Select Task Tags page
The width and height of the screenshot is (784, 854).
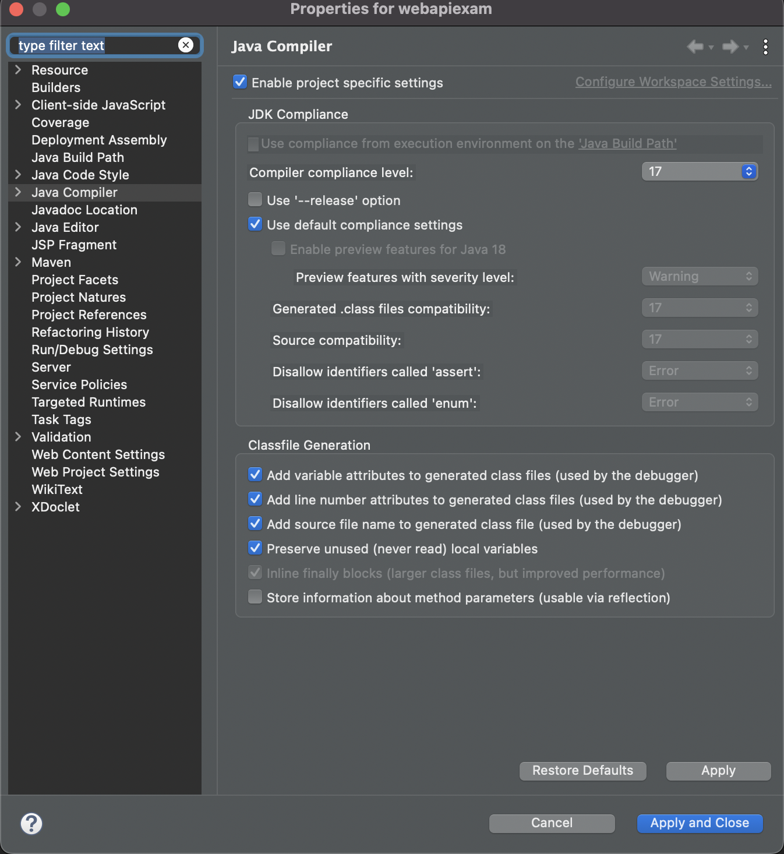(x=61, y=419)
